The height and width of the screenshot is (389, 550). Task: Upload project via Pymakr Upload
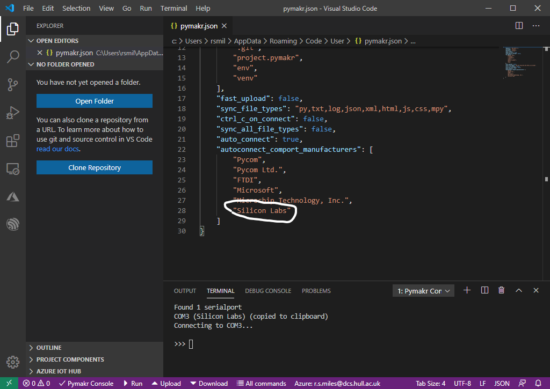click(x=166, y=384)
